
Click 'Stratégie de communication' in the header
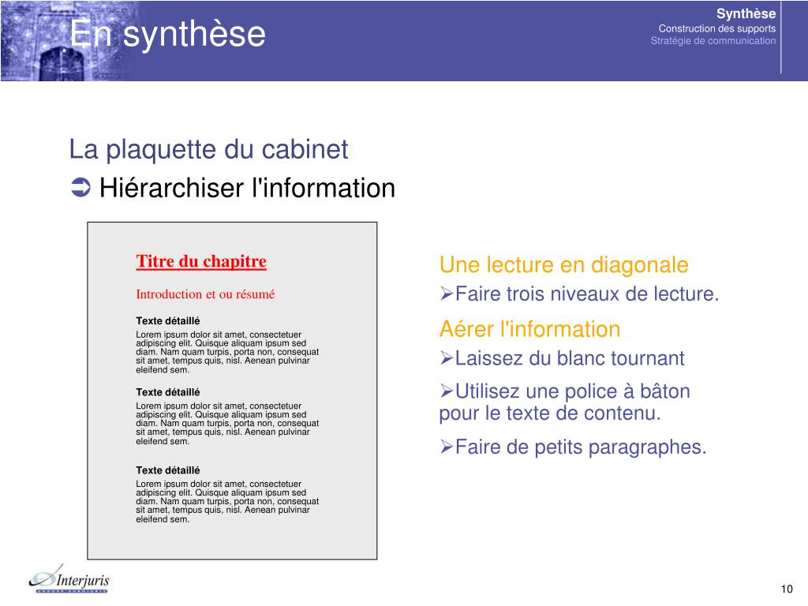click(713, 41)
